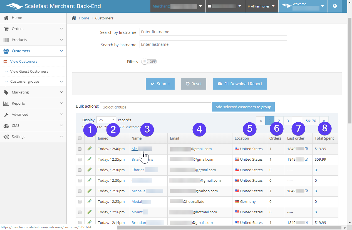
Task: Click the Fill Download Report button
Action: 240,84
